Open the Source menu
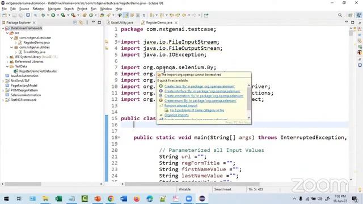This screenshot has height=204, width=363. 24,9
